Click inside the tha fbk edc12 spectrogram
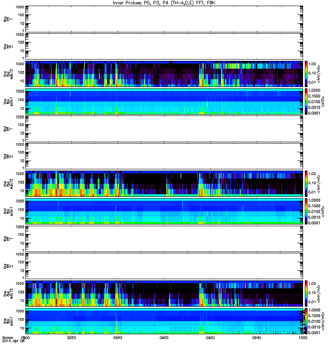This screenshot has height=350, width=328. click(164, 73)
